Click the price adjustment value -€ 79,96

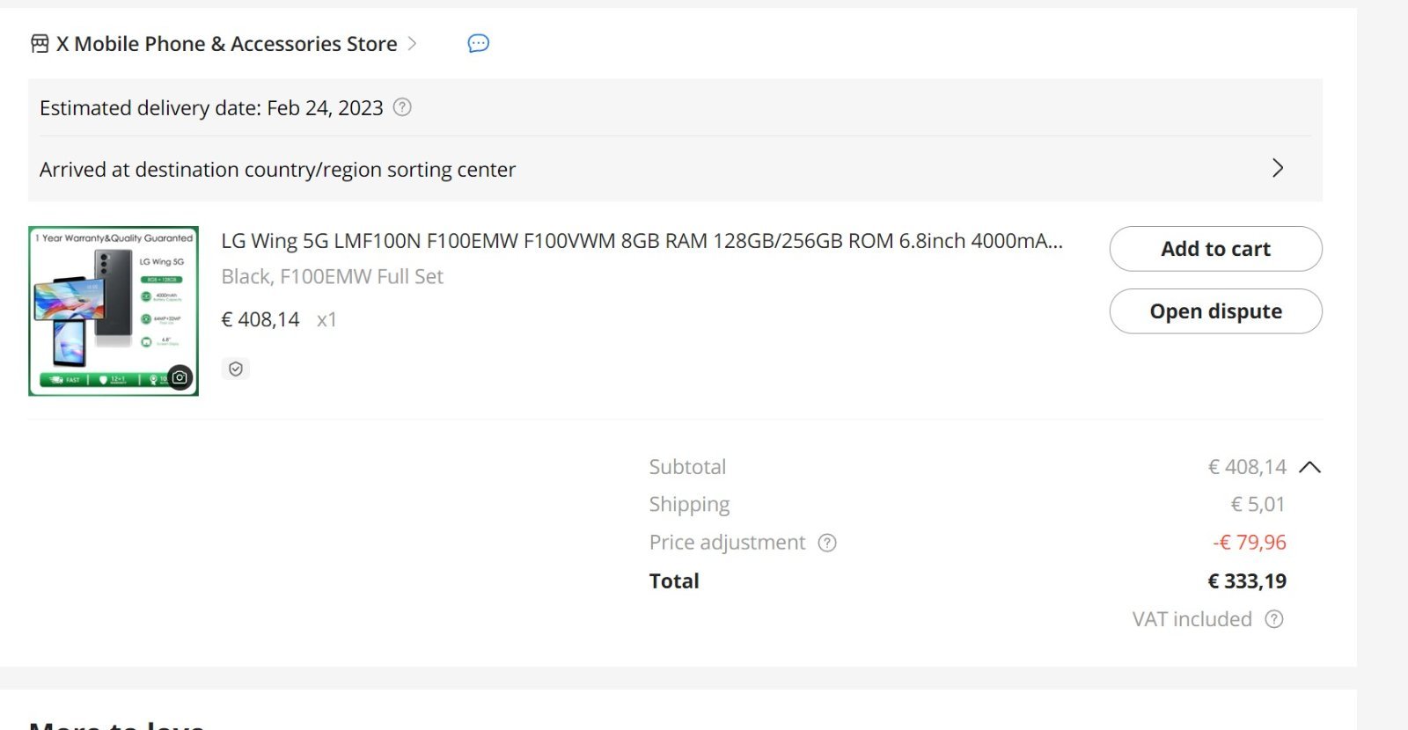[1249, 543]
